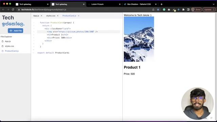Open the green circular extension icon
The height and width of the screenshot is (122, 217).
coord(164,9)
